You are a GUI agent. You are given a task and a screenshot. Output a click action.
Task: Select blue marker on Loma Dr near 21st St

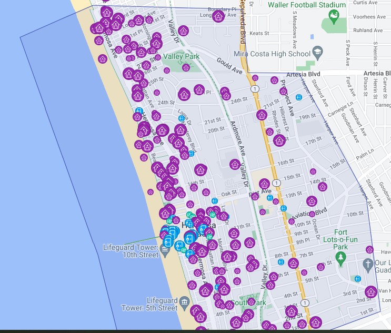tap(182, 118)
